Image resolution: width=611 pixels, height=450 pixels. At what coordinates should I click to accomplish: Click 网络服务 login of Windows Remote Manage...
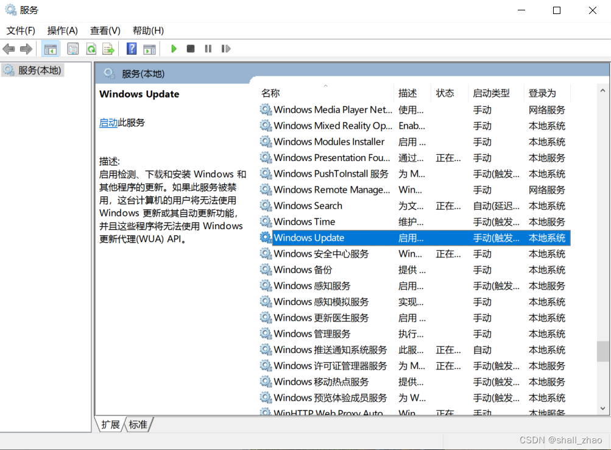[x=546, y=190]
